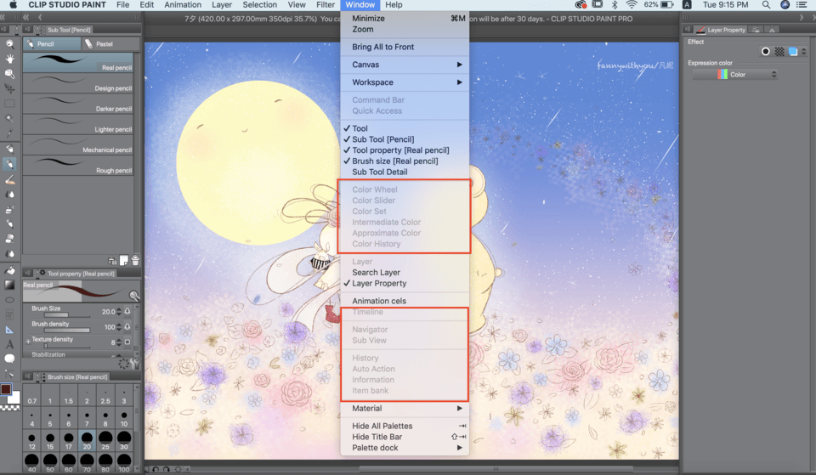Select the Fill bucket tool

click(x=9, y=270)
